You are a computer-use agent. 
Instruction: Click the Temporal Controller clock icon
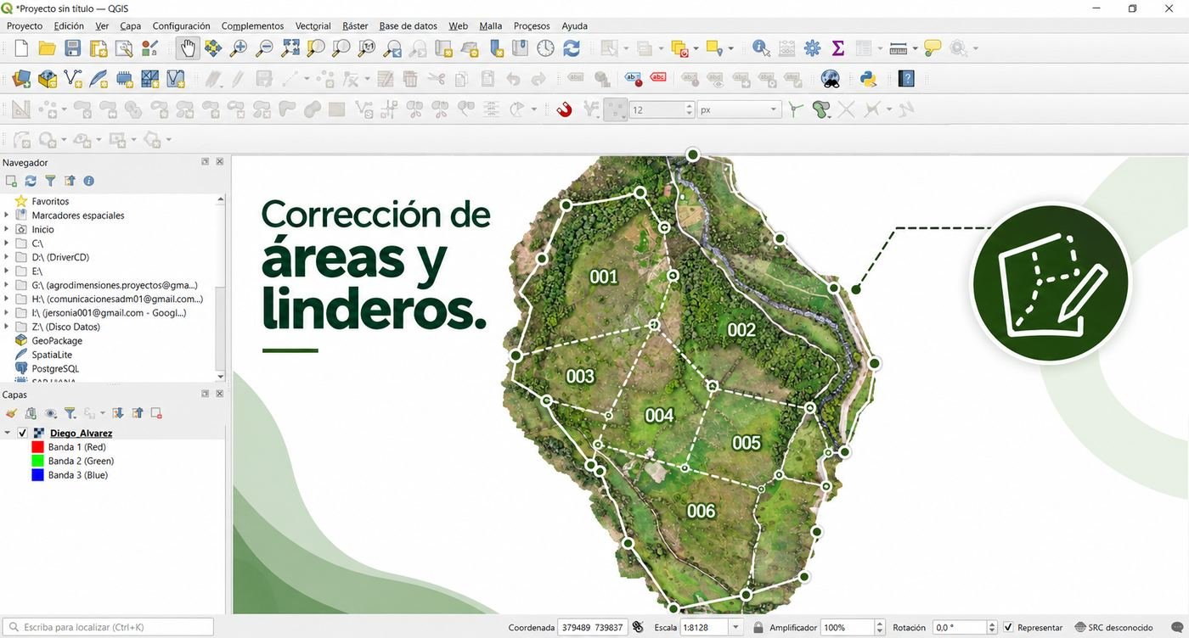click(x=545, y=48)
